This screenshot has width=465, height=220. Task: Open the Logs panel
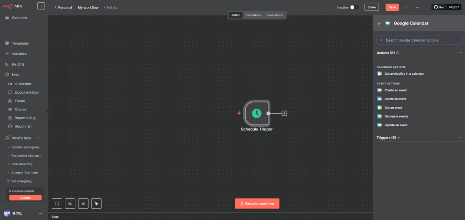click(55, 216)
